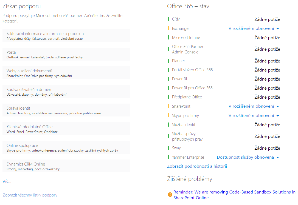Select 'Weby a sdílení dokumentů' category

click(66, 73)
